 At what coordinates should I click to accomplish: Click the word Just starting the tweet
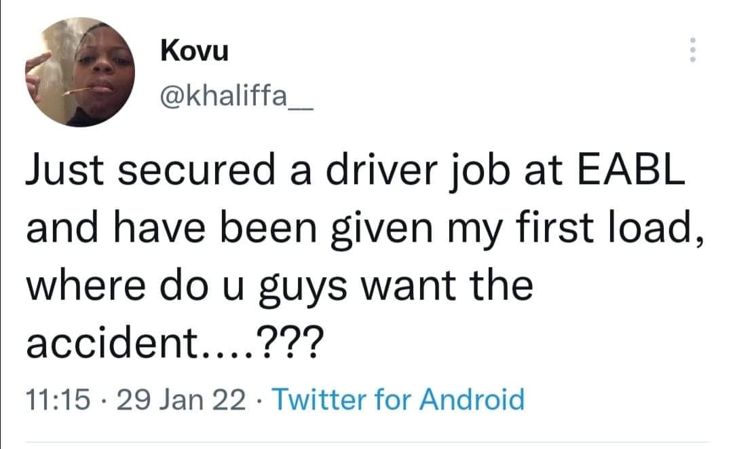tap(64, 169)
